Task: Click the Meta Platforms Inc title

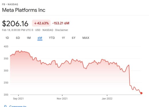Action: pyautogui.click(x=24, y=10)
